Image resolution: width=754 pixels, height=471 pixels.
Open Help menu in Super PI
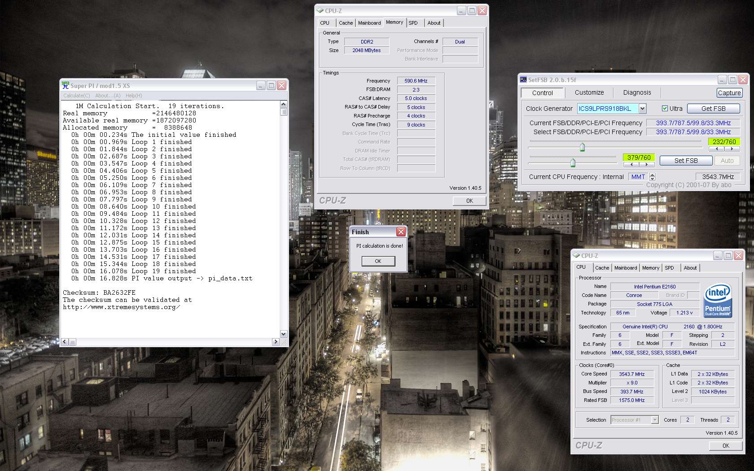(134, 96)
